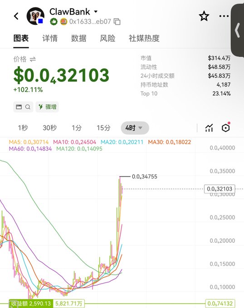Image resolution: width=244 pixels, height=308 pixels.
Task: Click the $0.0₄32103 price value
Action: [x=61, y=75]
